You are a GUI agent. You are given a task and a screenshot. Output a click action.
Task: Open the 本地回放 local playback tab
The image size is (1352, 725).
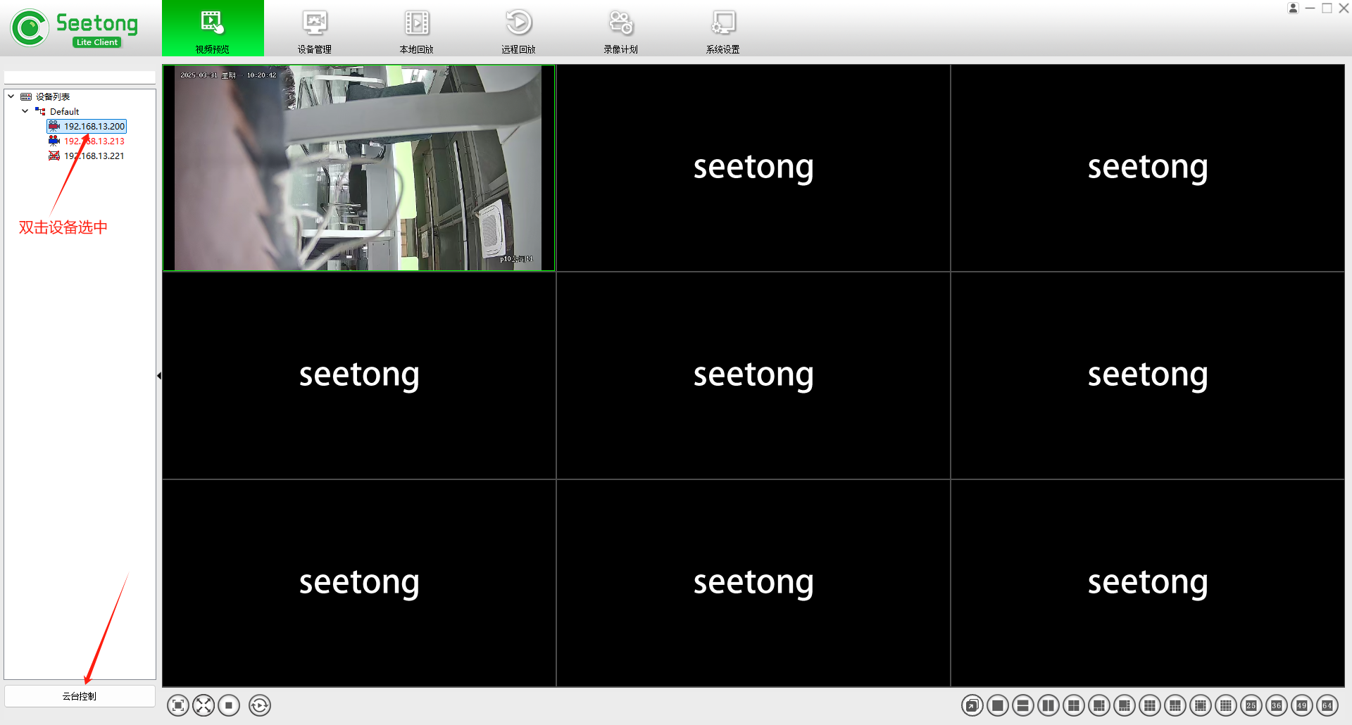pyautogui.click(x=417, y=28)
